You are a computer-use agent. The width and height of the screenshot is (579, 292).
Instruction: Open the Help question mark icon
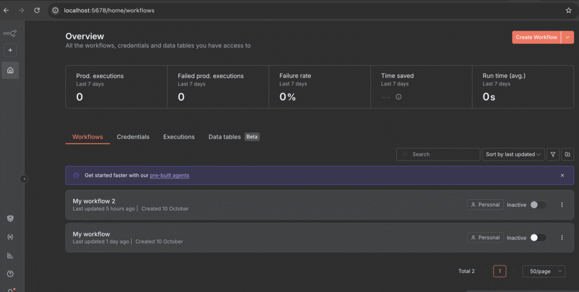tap(10, 274)
